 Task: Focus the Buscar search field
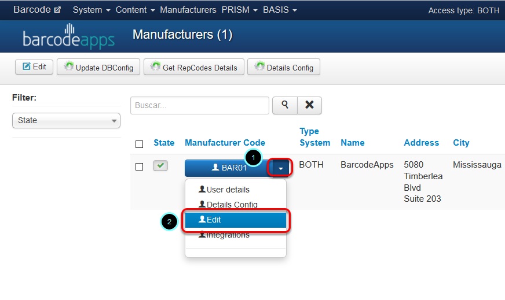pos(200,105)
